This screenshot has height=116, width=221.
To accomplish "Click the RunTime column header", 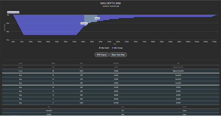I will click(x=116, y=63).
